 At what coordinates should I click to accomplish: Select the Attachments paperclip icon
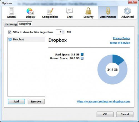pos(108,11)
